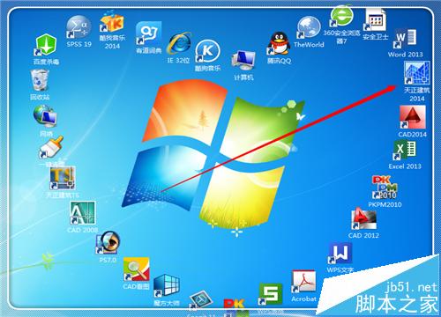
Task: Open Acrobat PDF shortcut
Action: (304, 282)
